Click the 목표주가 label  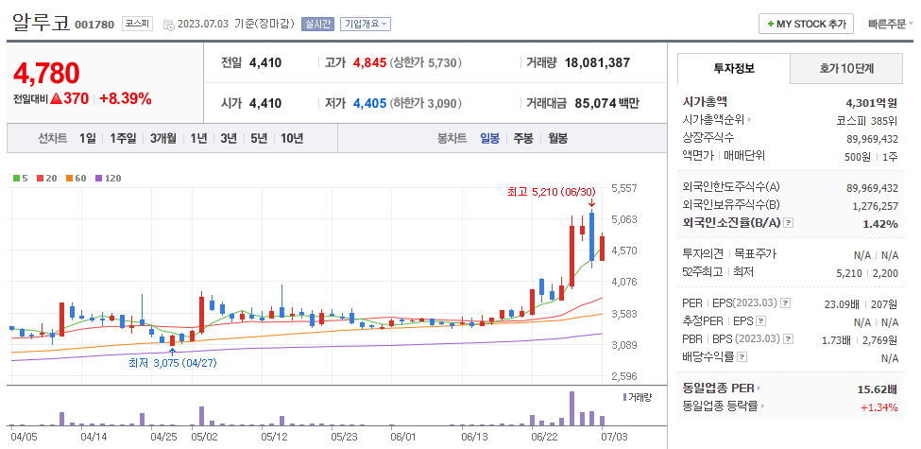point(756,254)
